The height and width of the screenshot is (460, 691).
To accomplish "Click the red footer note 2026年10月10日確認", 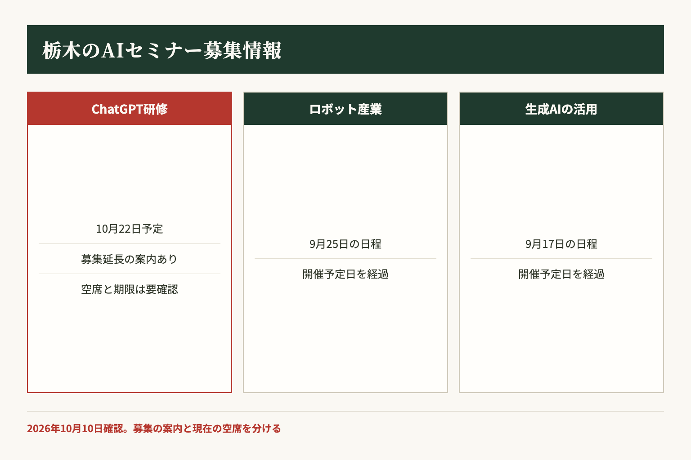I will click(x=154, y=429).
